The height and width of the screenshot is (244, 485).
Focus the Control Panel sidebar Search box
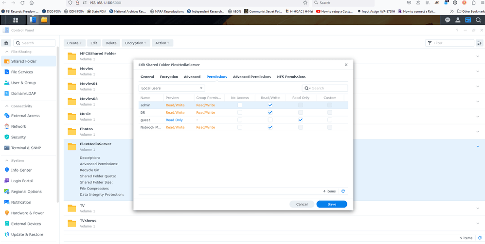[35, 43]
